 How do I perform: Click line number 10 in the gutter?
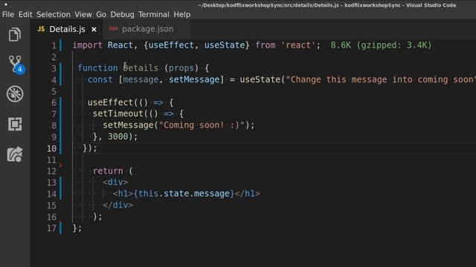(x=51, y=148)
